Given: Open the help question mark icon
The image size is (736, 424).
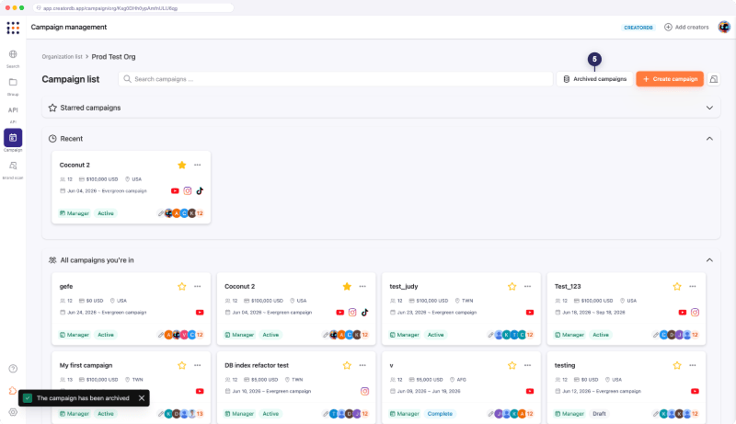Looking at the screenshot, I should (x=13, y=369).
